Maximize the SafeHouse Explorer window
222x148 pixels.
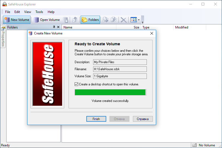coord(203,4)
